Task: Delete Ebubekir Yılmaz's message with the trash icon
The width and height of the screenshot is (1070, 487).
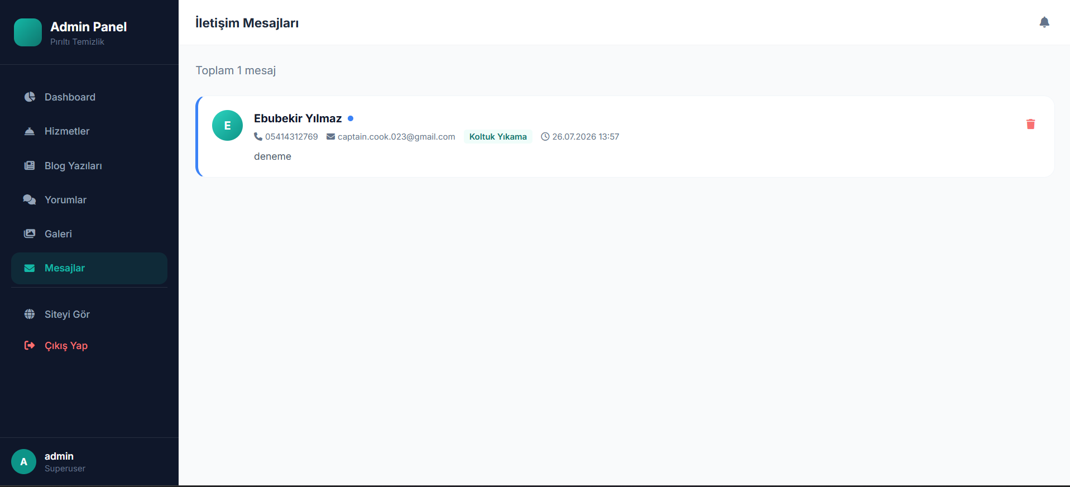Action: (1030, 124)
